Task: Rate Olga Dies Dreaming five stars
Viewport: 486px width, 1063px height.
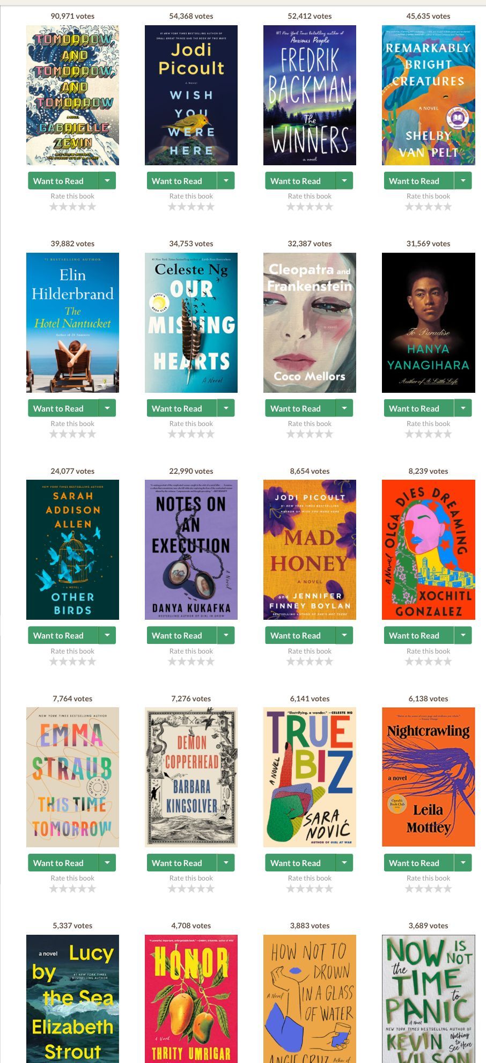Action: click(447, 662)
